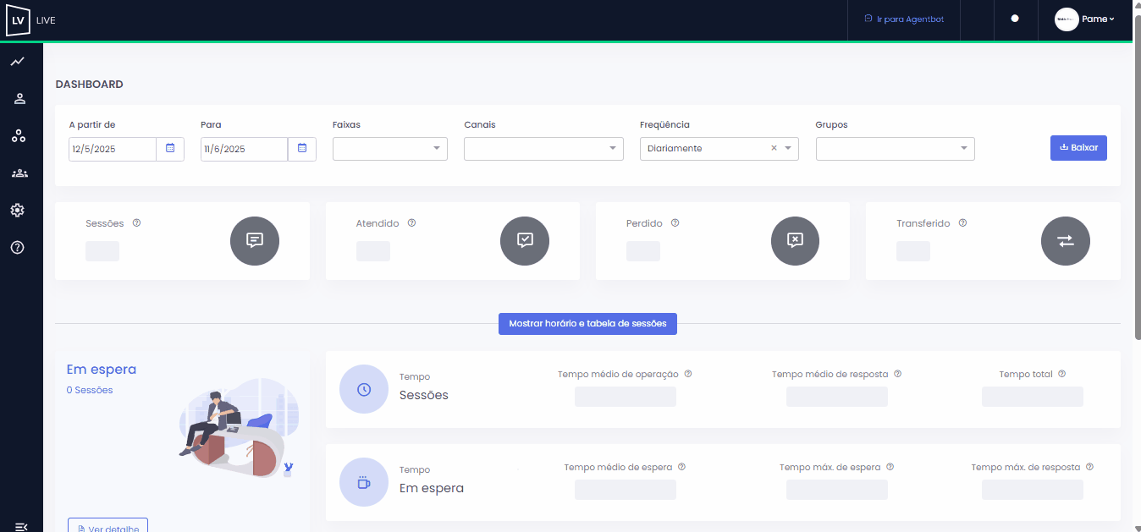Click the Sessões help info icon
The width and height of the screenshot is (1141, 532).
tap(136, 223)
